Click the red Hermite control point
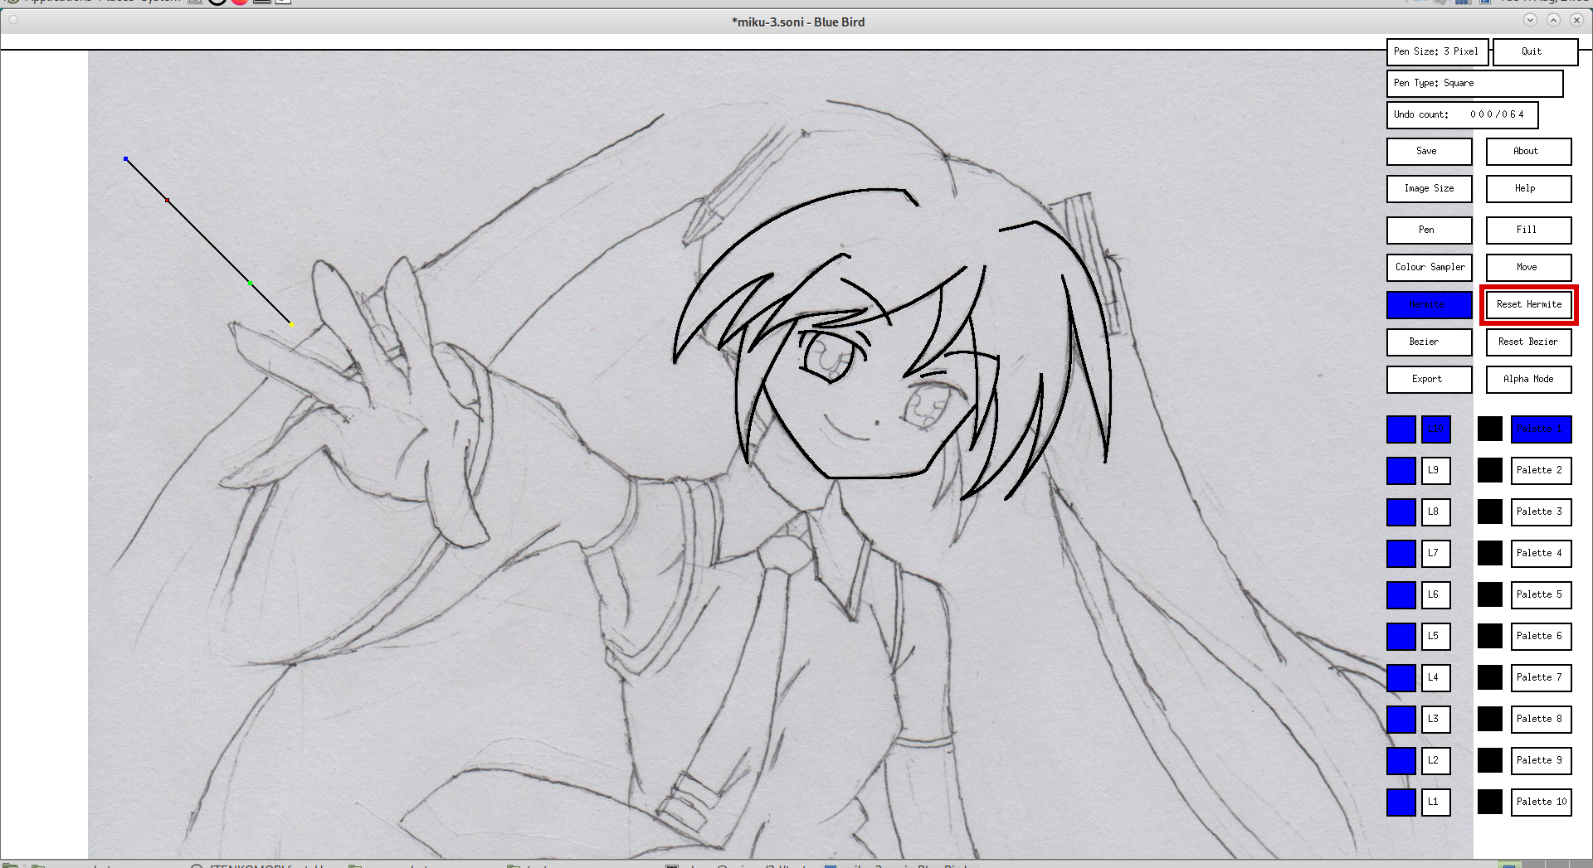The width and height of the screenshot is (1593, 868). click(x=167, y=200)
